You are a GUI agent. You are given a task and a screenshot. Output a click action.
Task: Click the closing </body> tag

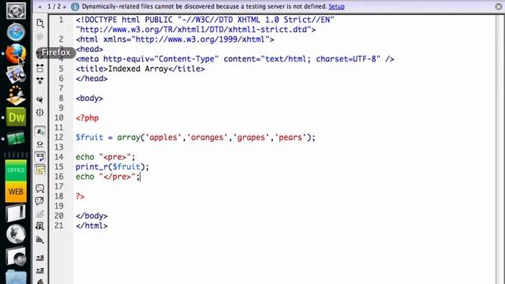tap(92, 216)
